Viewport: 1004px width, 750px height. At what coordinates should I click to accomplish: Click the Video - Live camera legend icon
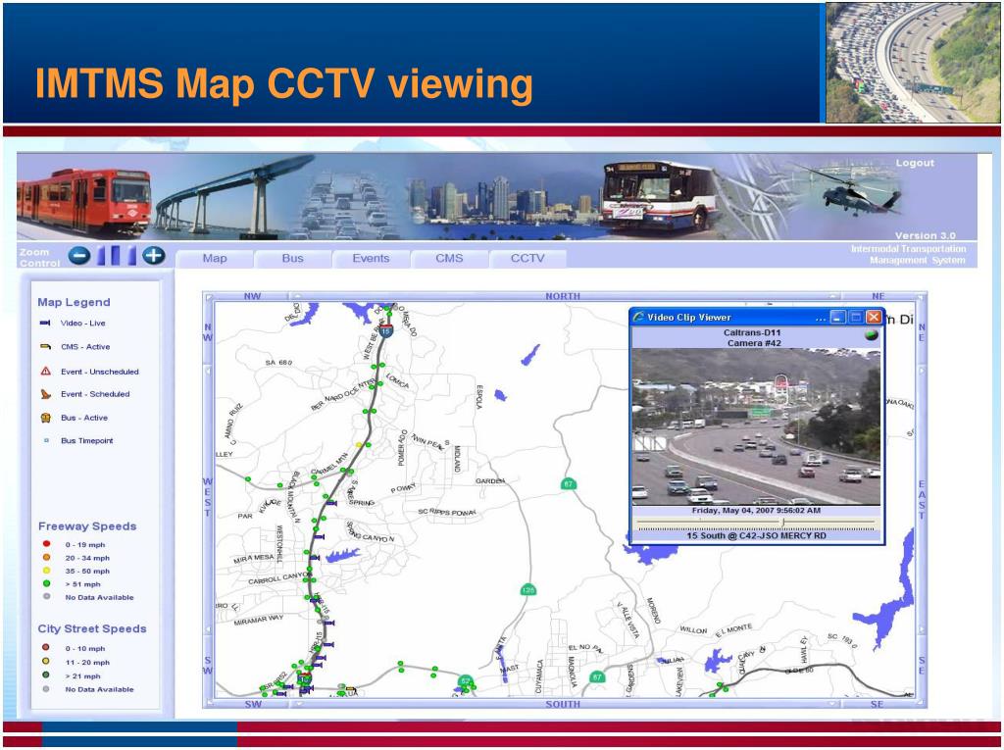point(45,324)
